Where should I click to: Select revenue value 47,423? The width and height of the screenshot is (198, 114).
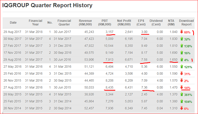[x=89, y=39]
